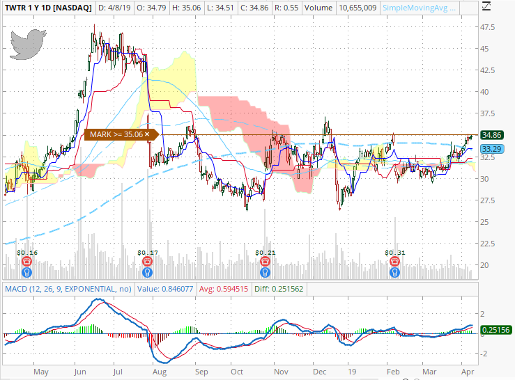Click the MACD Diff: 0.251562 readout
The image size is (515, 380).
[279, 289]
